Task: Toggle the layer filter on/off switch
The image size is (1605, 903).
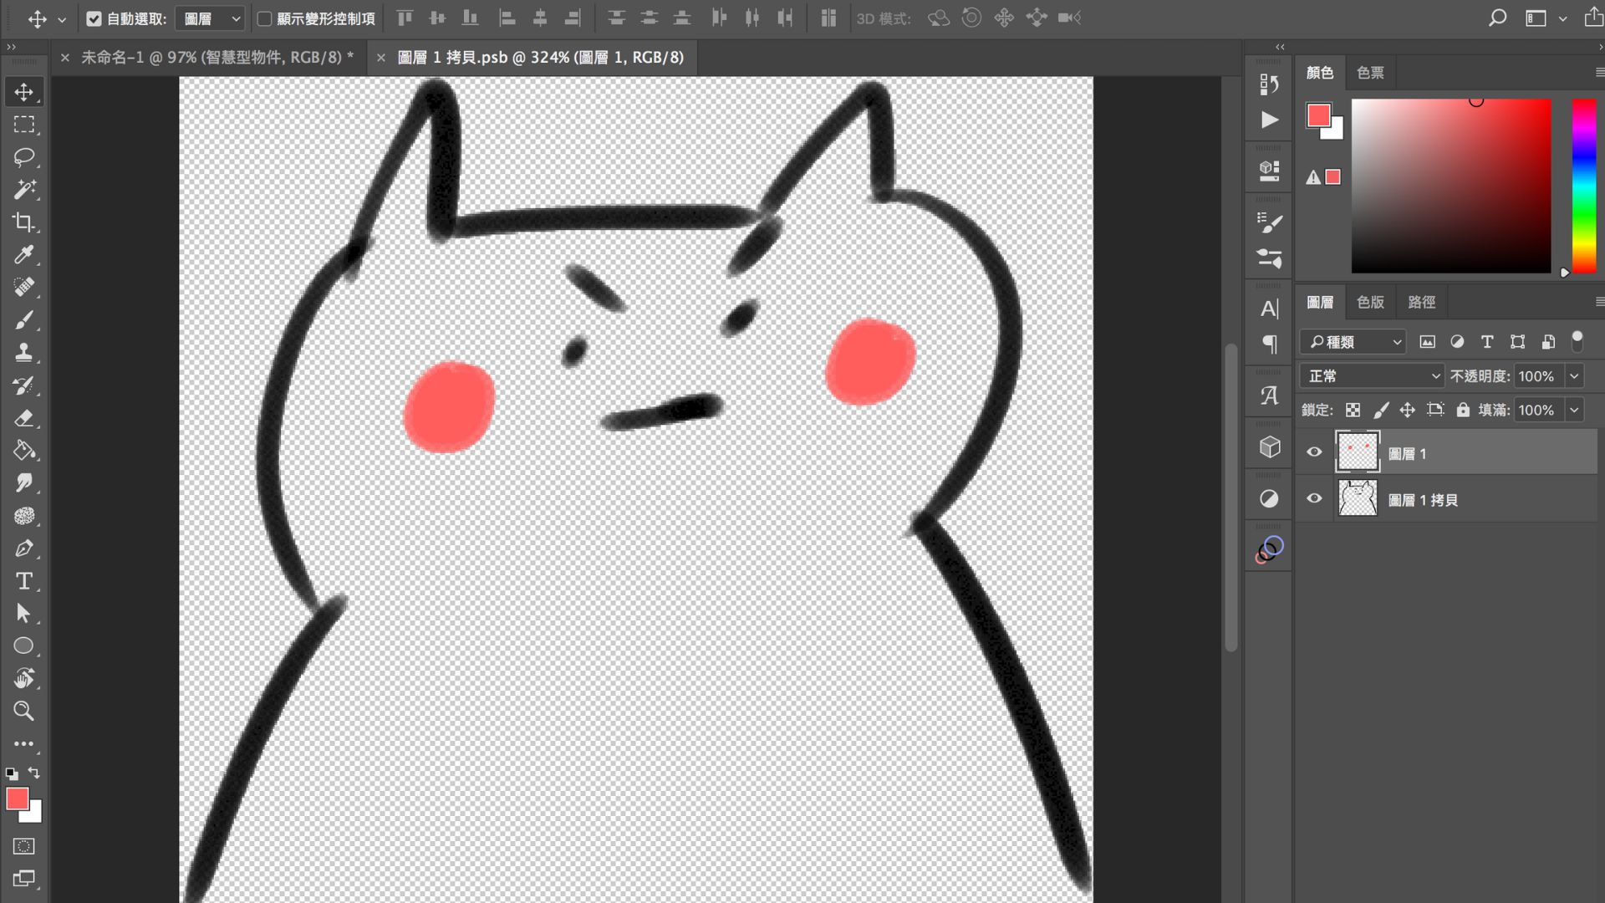Action: pos(1577,340)
